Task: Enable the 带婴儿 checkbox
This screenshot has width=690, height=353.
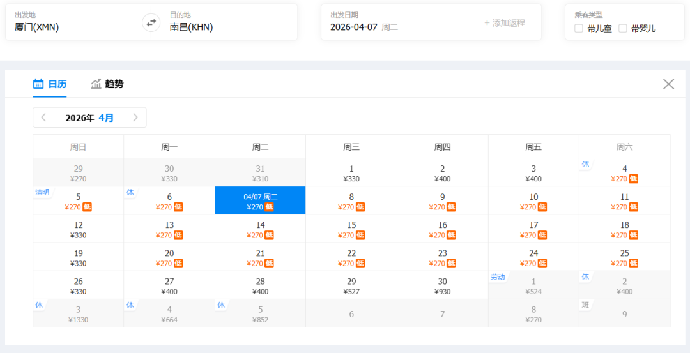Action: [x=623, y=28]
